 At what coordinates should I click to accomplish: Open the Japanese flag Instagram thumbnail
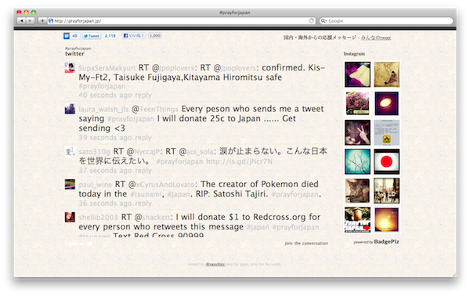[x=386, y=161]
